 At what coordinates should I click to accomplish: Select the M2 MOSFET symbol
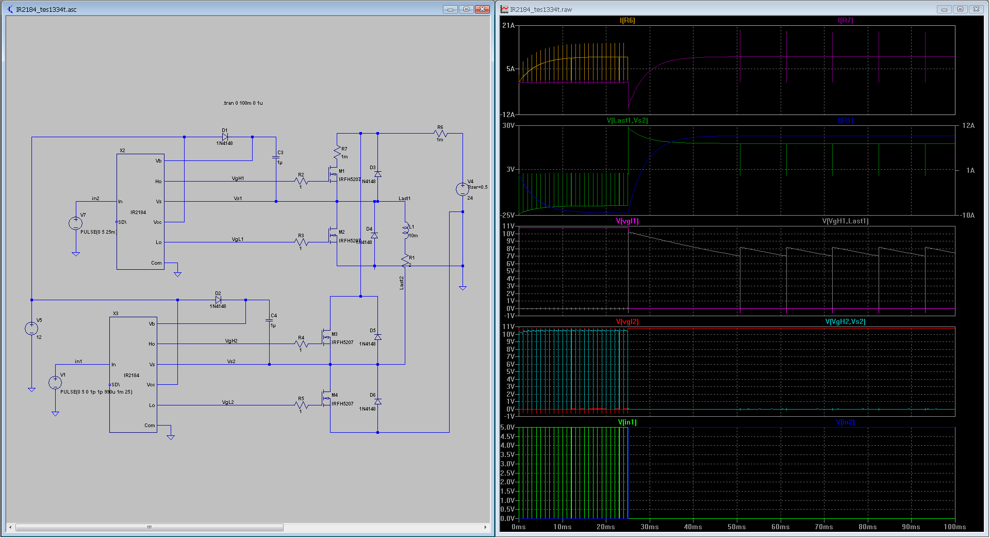click(x=333, y=235)
